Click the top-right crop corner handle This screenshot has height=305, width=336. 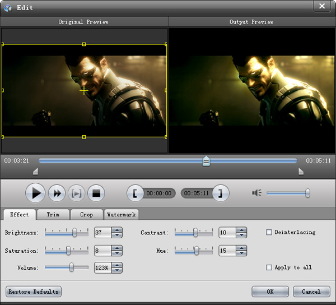point(166,44)
